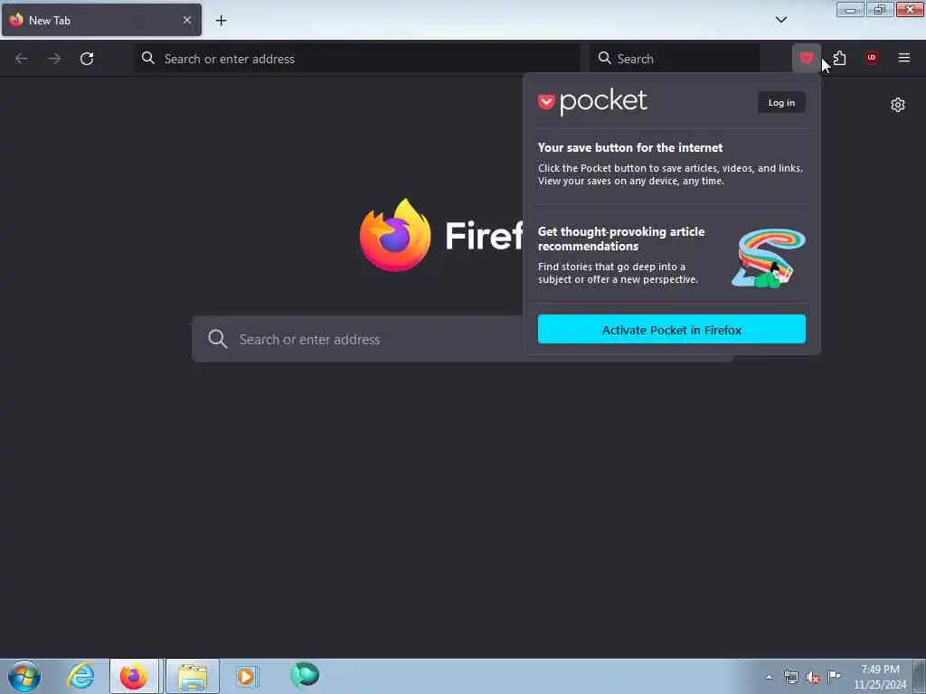
Task: Click the Firefox favicon on the tab
Action: [x=16, y=20]
